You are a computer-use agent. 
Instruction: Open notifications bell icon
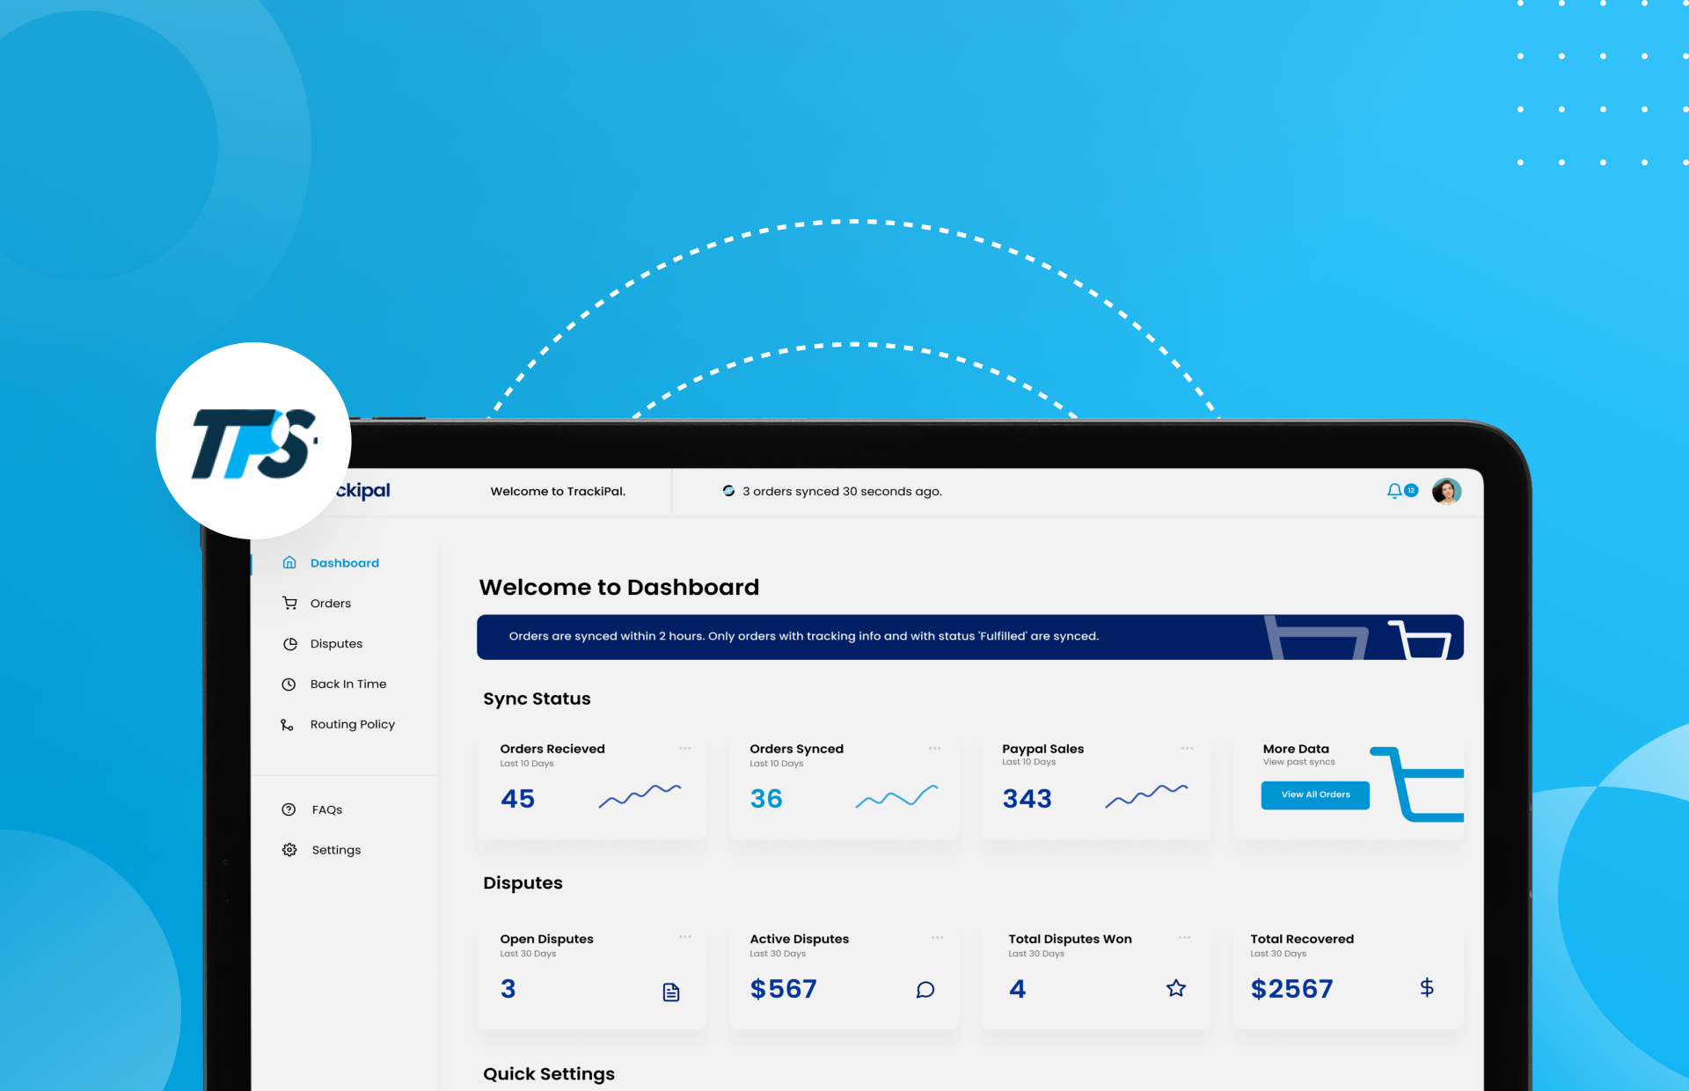tap(1394, 491)
